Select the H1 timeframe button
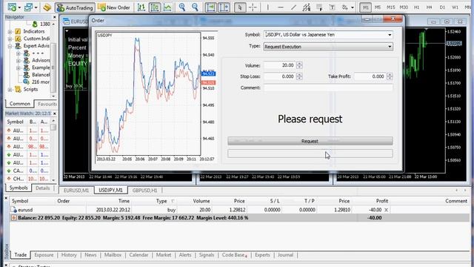Screen dimensions: 474x267 pos(416,7)
